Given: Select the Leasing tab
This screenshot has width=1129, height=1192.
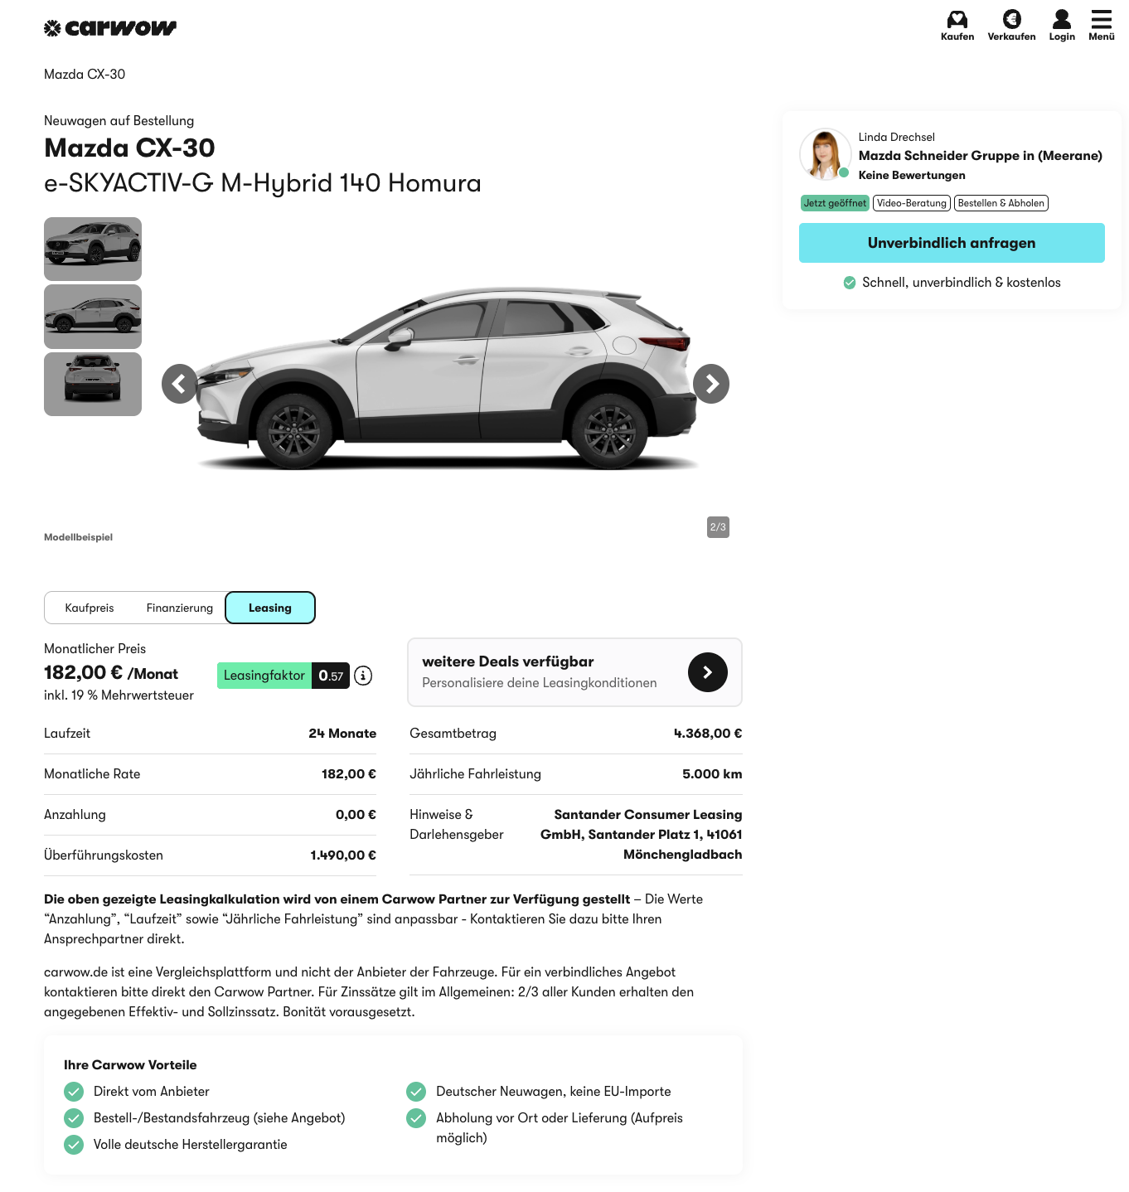Looking at the screenshot, I should tap(270, 608).
